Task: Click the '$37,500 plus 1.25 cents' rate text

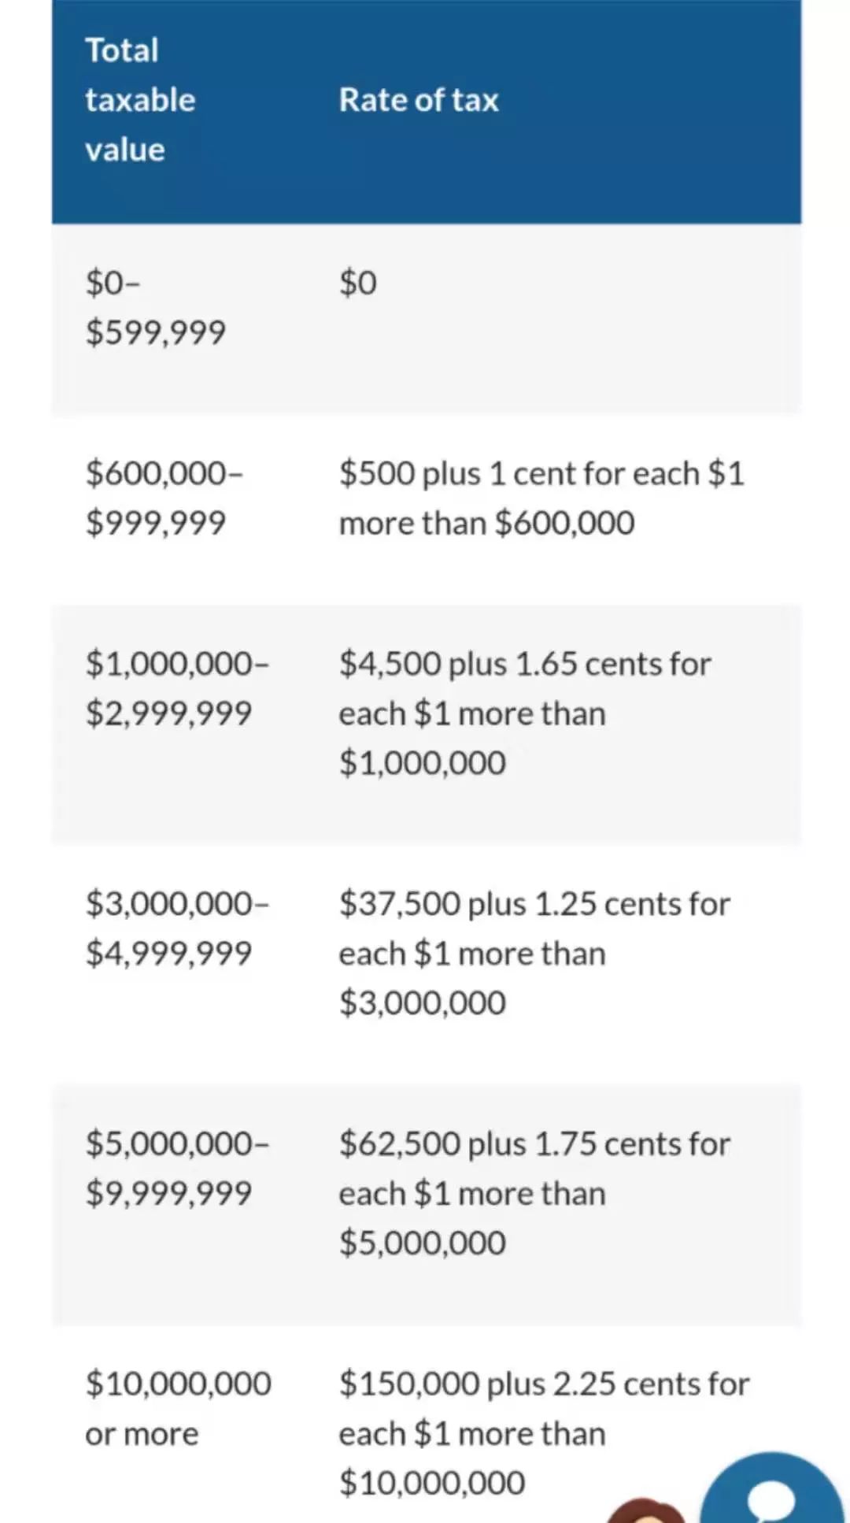Action: 534,904
